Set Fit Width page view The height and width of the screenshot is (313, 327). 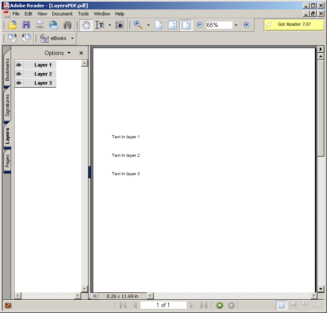click(x=186, y=25)
